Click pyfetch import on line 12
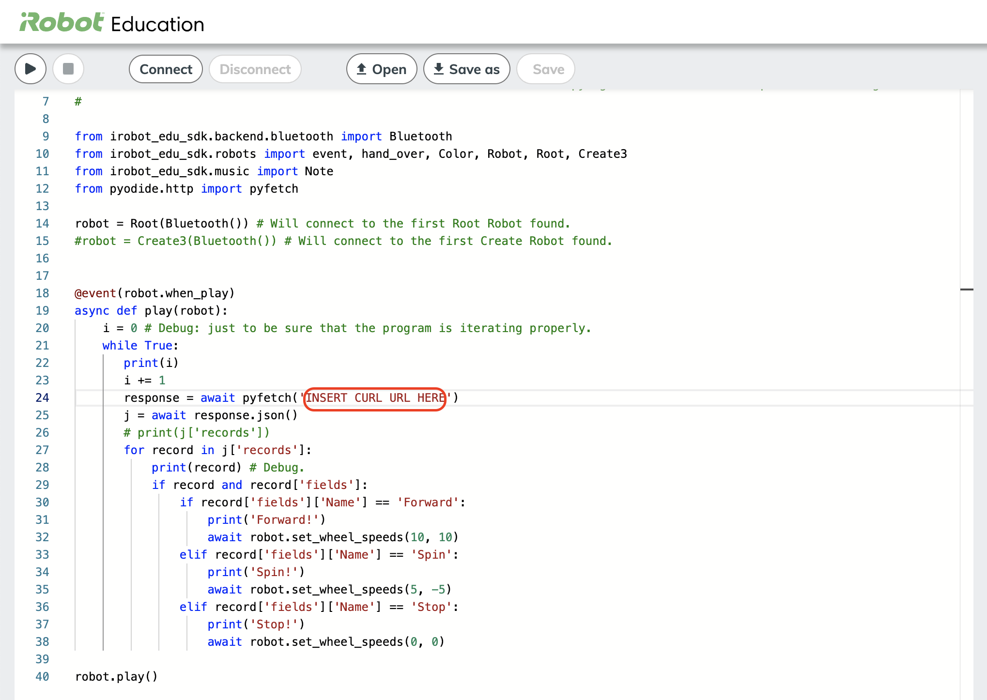Screen dimensions: 987x700 tap(274, 189)
